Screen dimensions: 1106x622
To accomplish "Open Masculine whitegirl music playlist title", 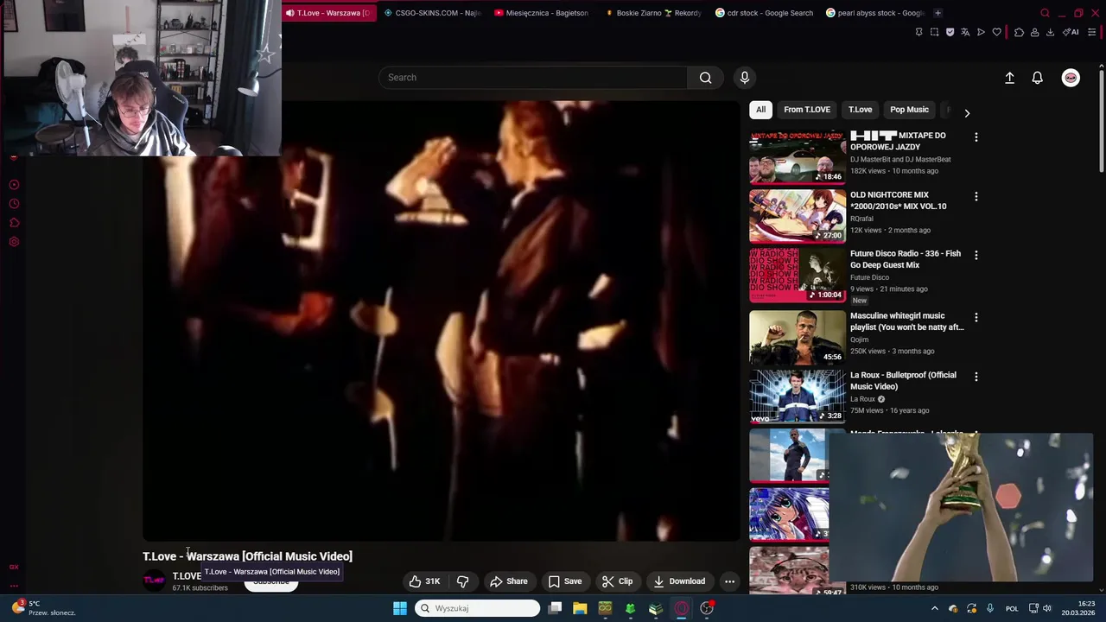I will click(907, 321).
